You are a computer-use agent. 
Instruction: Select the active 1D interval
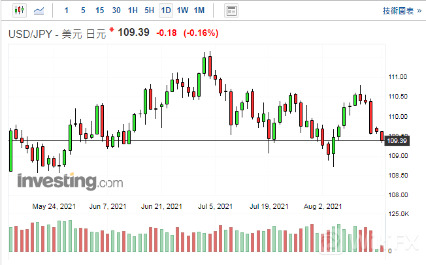pyautogui.click(x=166, y=10)
